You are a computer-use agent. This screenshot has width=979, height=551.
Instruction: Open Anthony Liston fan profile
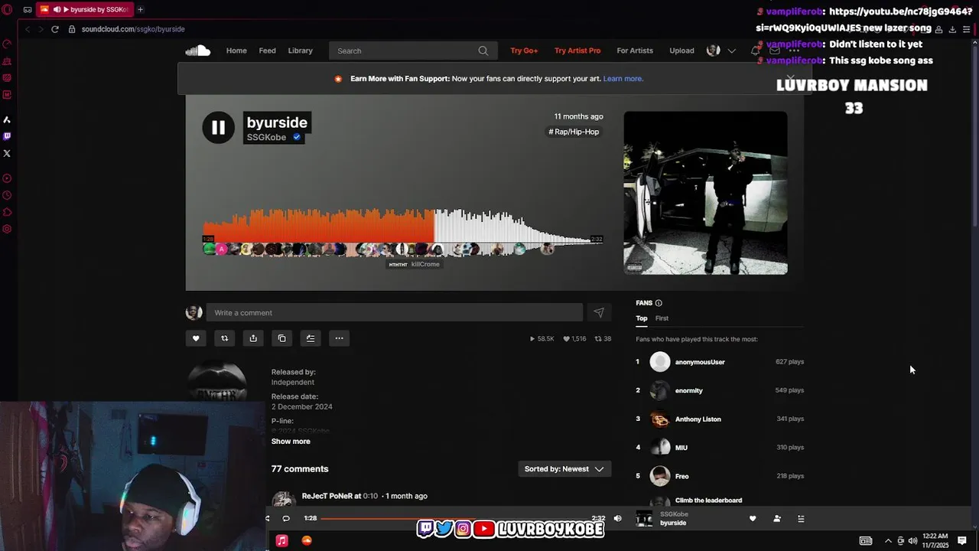pyautogui.click(x=698, y=419)
